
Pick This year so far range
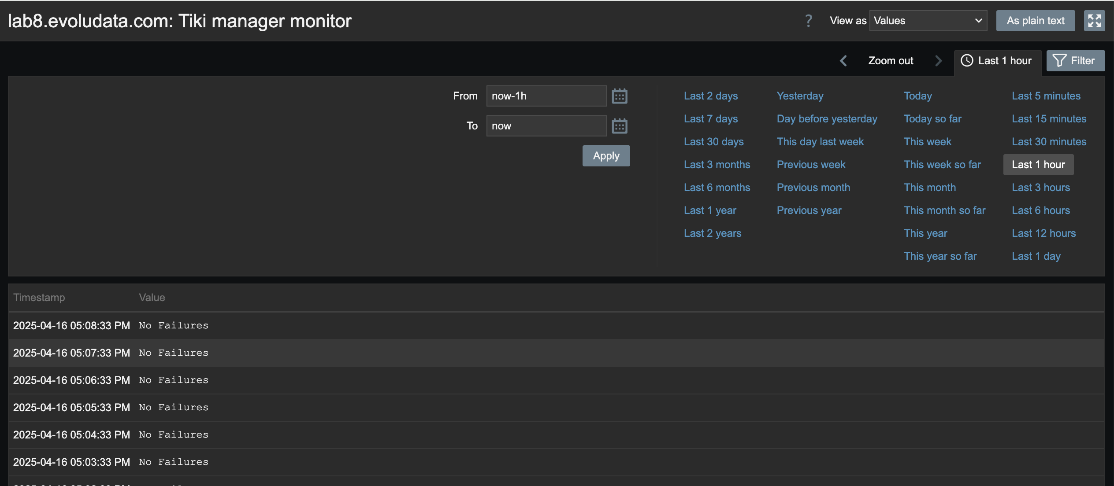pyautogui.click(x=940, y=256)
